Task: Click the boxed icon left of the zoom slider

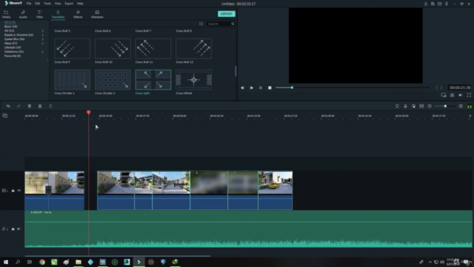Action: point(421,106)
